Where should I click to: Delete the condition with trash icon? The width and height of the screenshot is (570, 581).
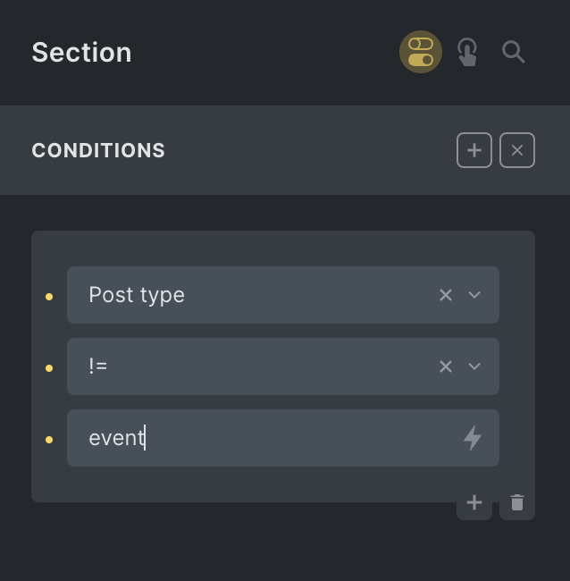(x=517, y=502)
